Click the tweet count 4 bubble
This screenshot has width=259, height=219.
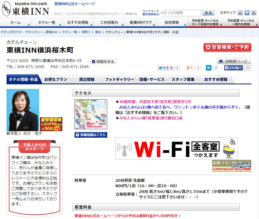[177, 68]
